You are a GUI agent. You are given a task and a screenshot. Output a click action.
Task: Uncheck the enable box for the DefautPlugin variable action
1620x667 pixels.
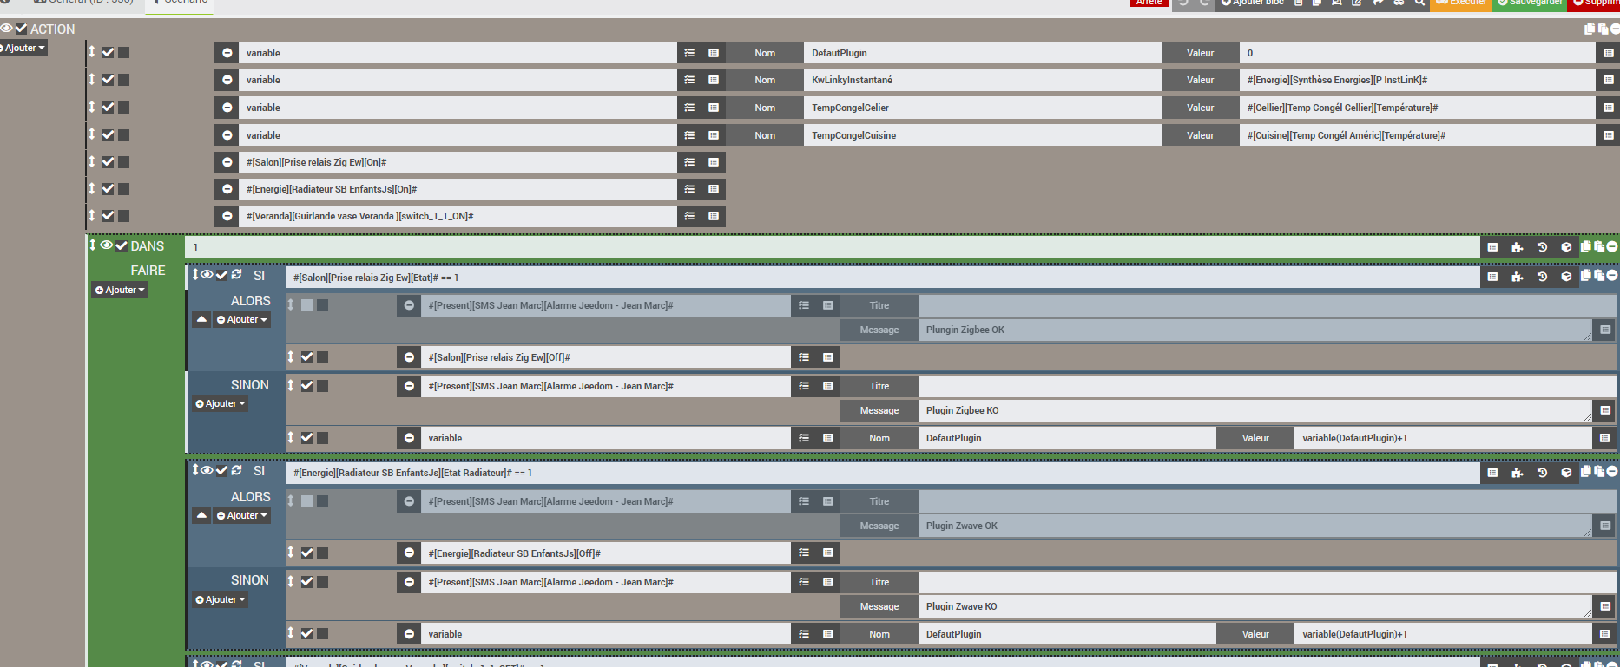click(x=109, y=53)
